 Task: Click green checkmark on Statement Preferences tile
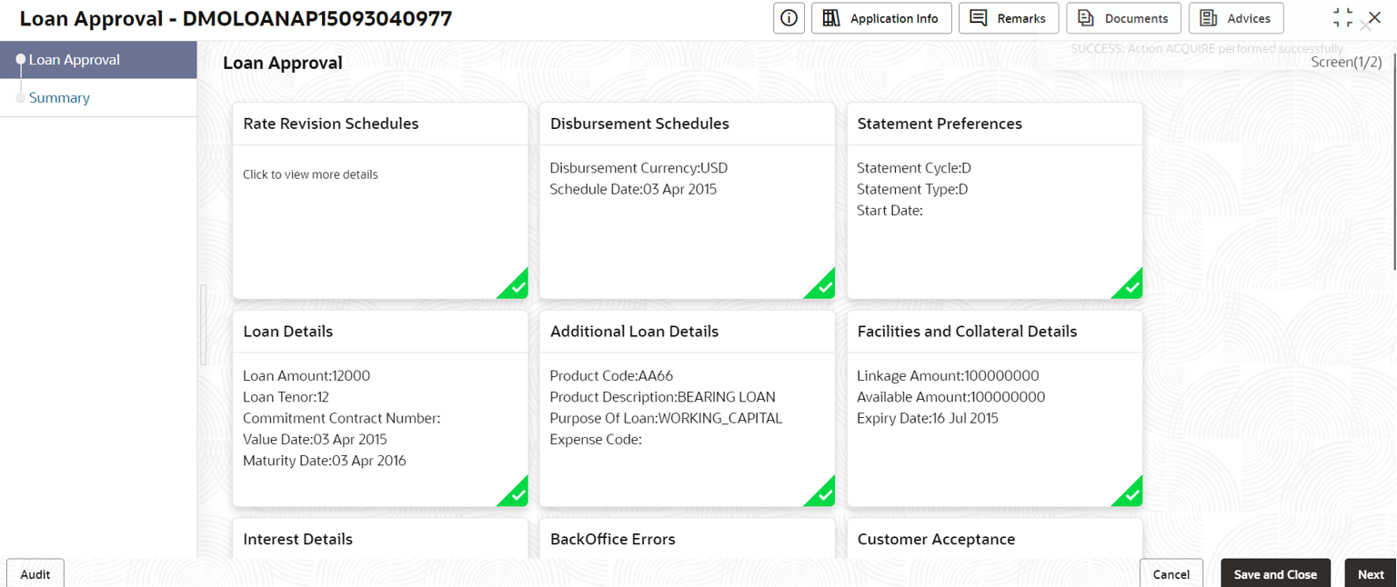coord(1130,285)
